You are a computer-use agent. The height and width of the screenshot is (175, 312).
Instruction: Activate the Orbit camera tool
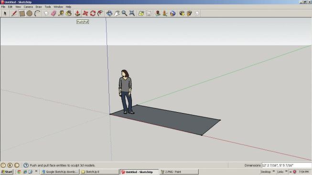(109, 13)
